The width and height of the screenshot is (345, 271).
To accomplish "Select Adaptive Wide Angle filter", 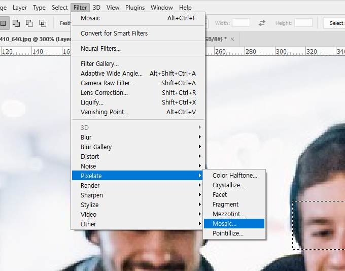I will (138, 73).
